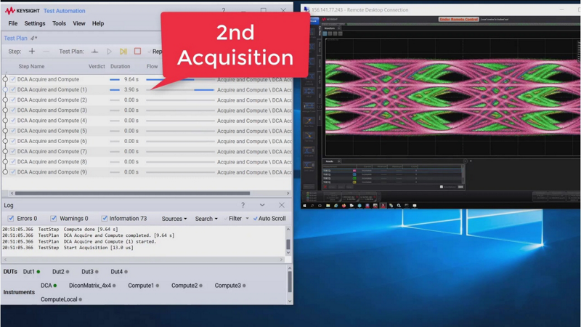Sort by the Step Name column header
The image size is (581, 327).
(31, 66)
